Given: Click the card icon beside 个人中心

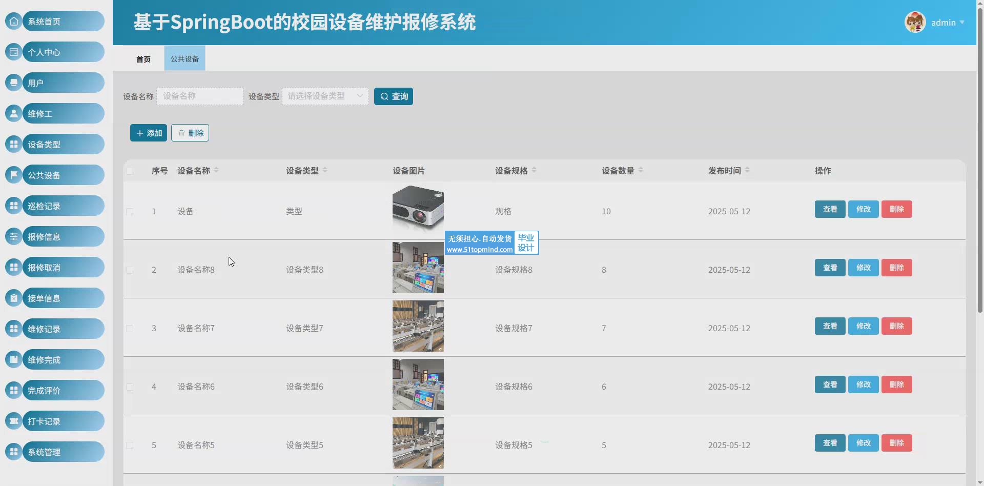Looking at the screenshot, I should (x=14, y=52).
